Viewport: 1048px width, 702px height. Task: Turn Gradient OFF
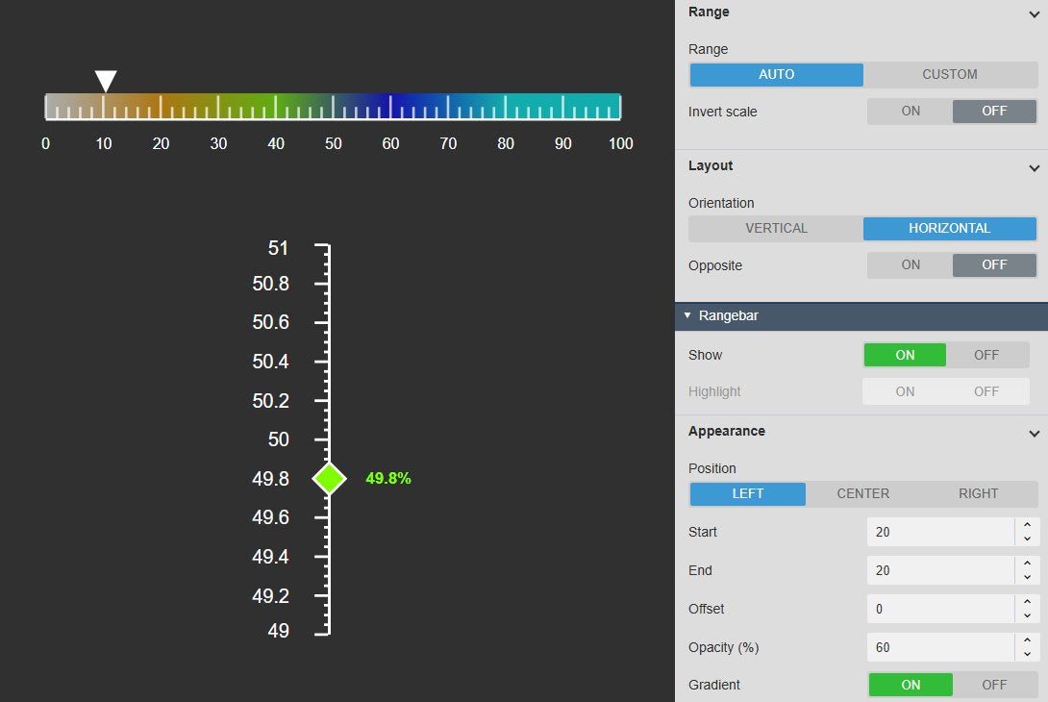[x=994, y=685]
